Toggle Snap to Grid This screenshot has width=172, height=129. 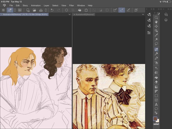click(x=128, y=10)
